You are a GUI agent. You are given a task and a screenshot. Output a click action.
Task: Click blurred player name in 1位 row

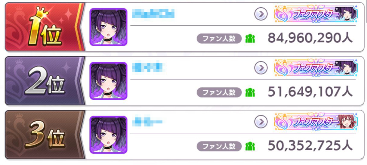153,14
